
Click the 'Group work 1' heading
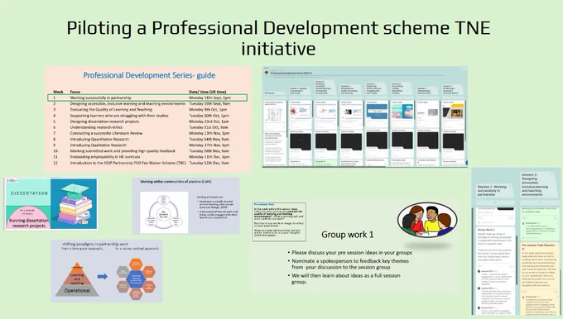click(x=347, y=235)
